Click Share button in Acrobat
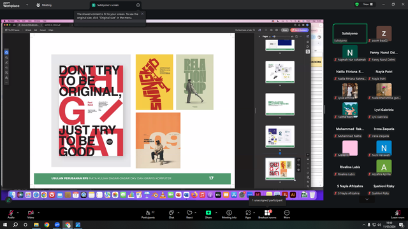Screen dimensions: 408x229 tap(285, 30)
